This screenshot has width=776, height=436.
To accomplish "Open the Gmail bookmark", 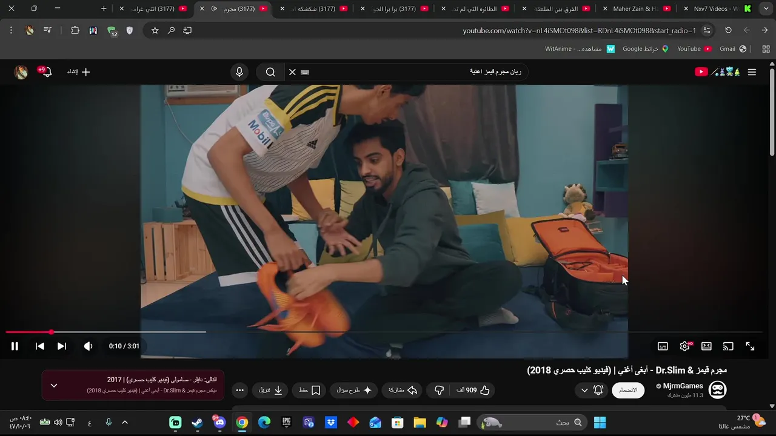I will [732, 48].
